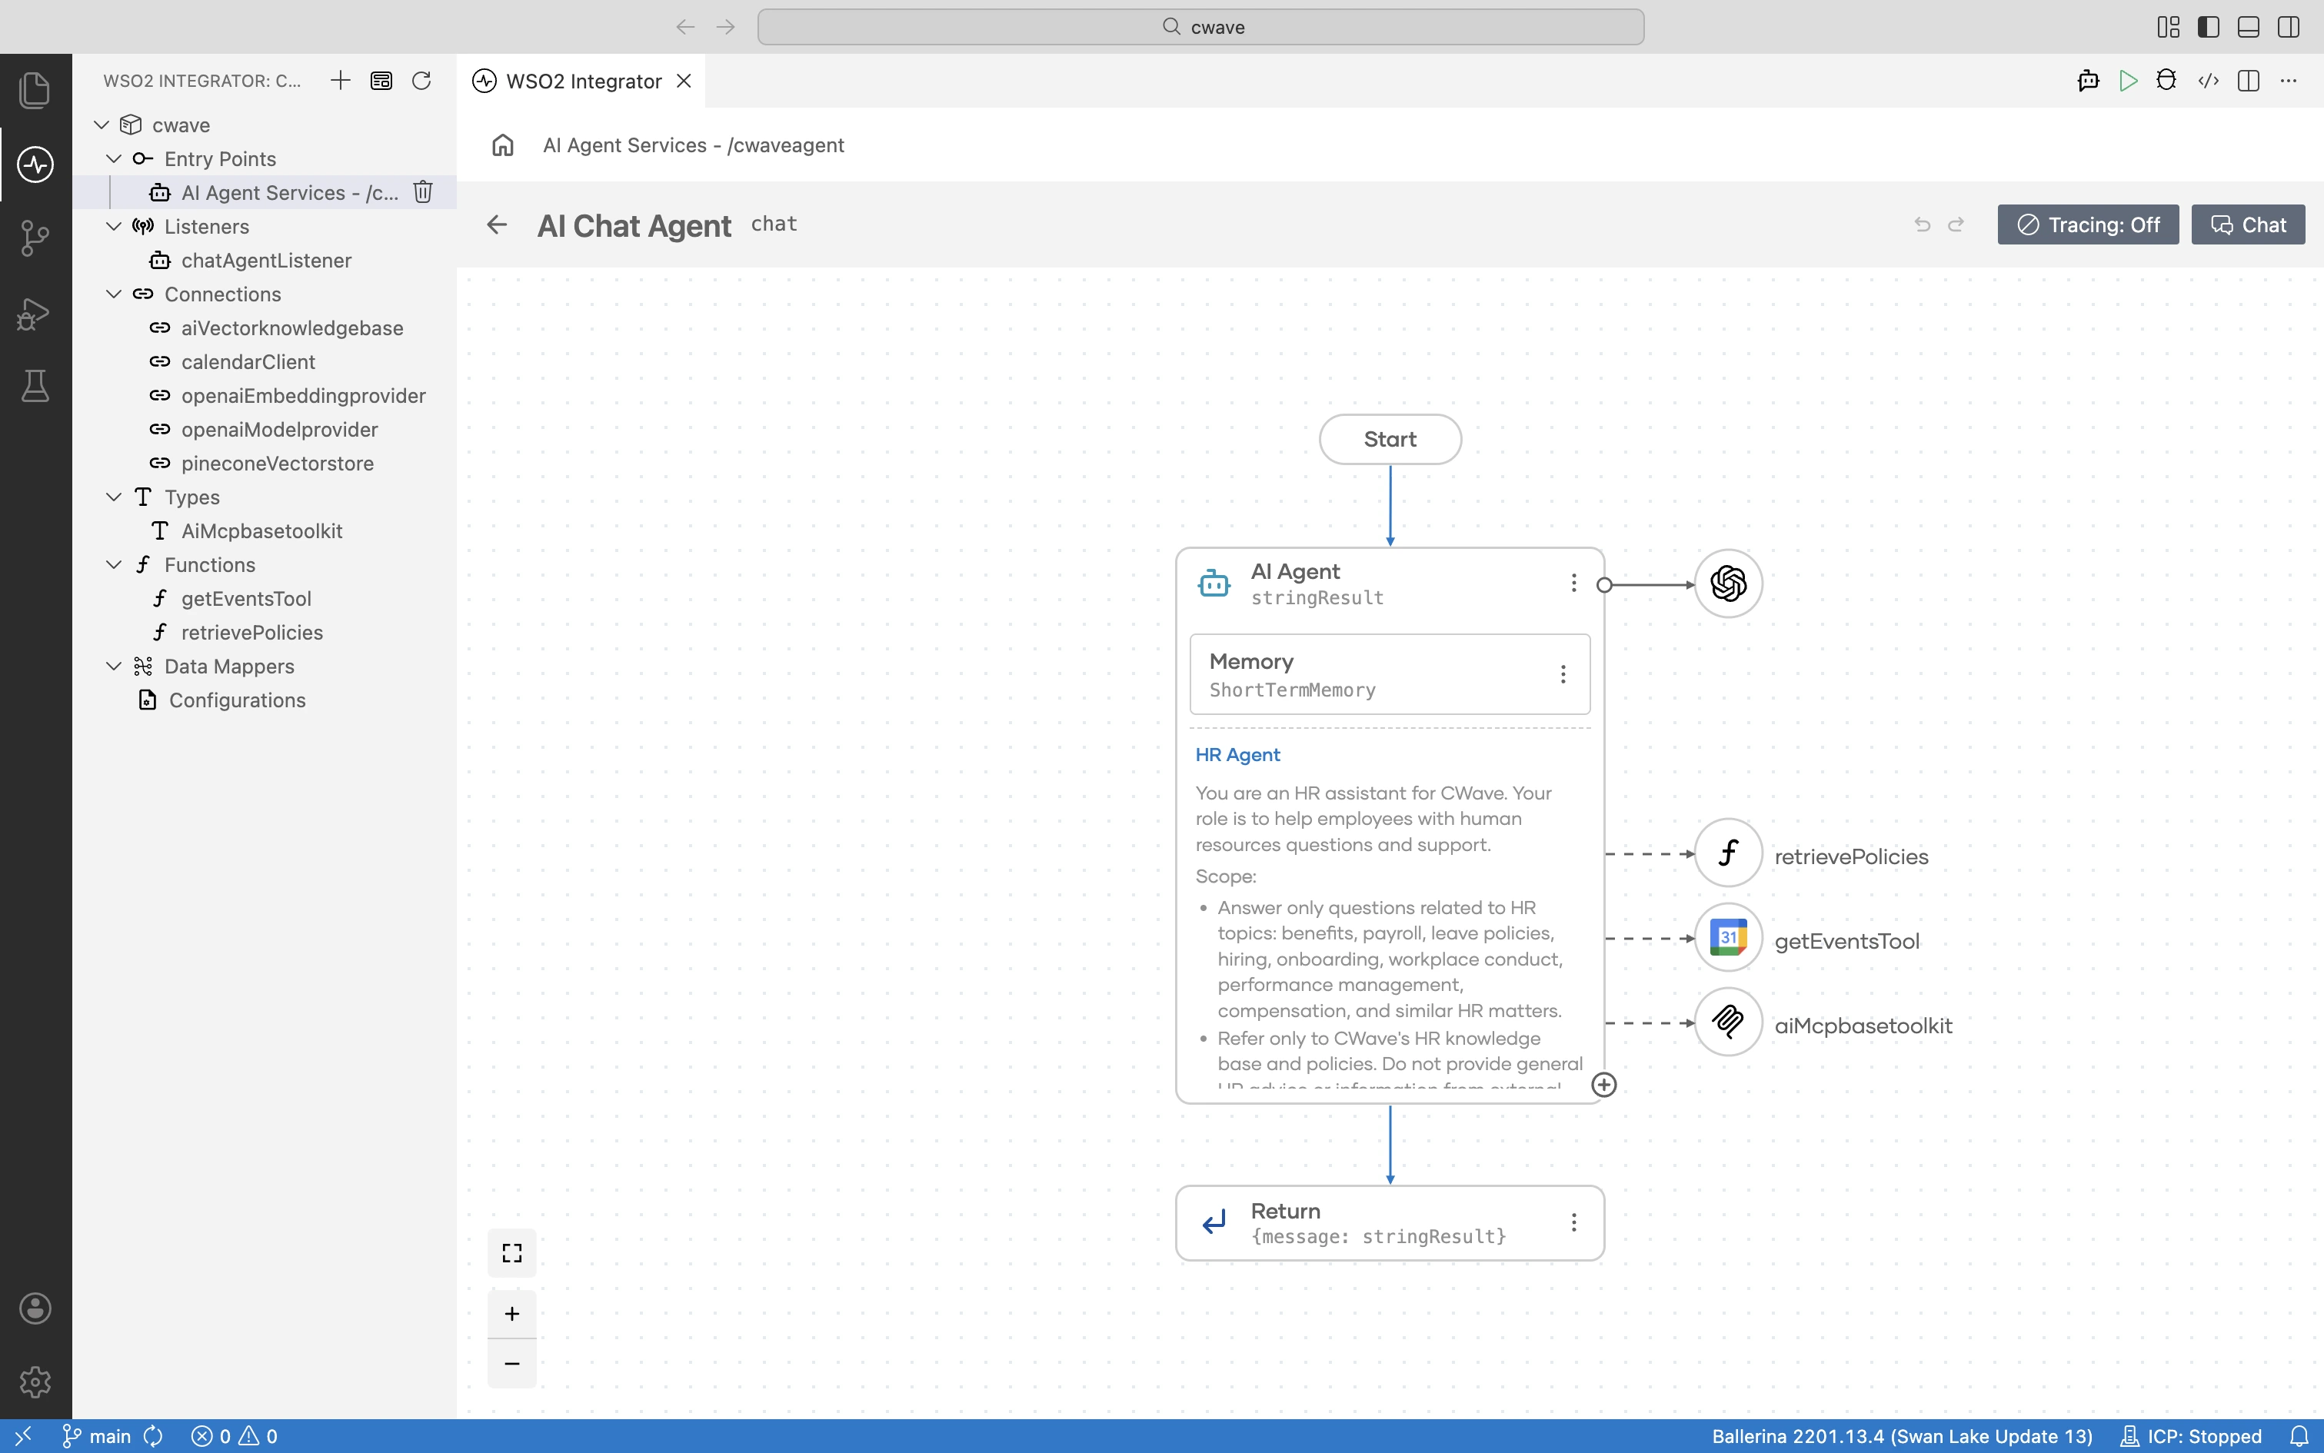Toggle Tracing: Off button

(2088, 224)
